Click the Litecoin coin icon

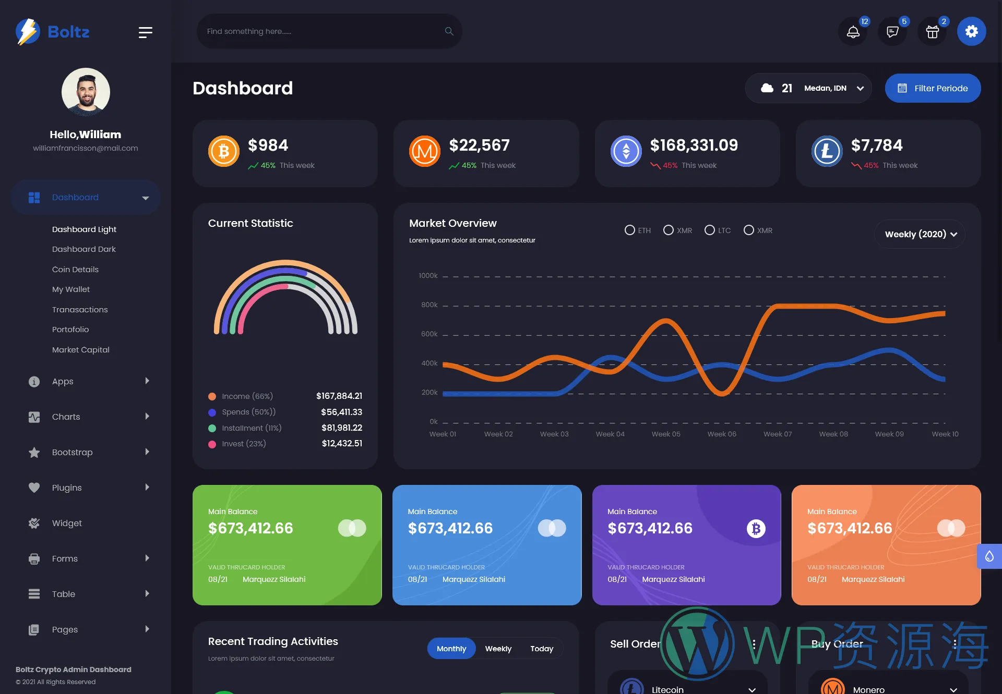click(x=826, y=151)
